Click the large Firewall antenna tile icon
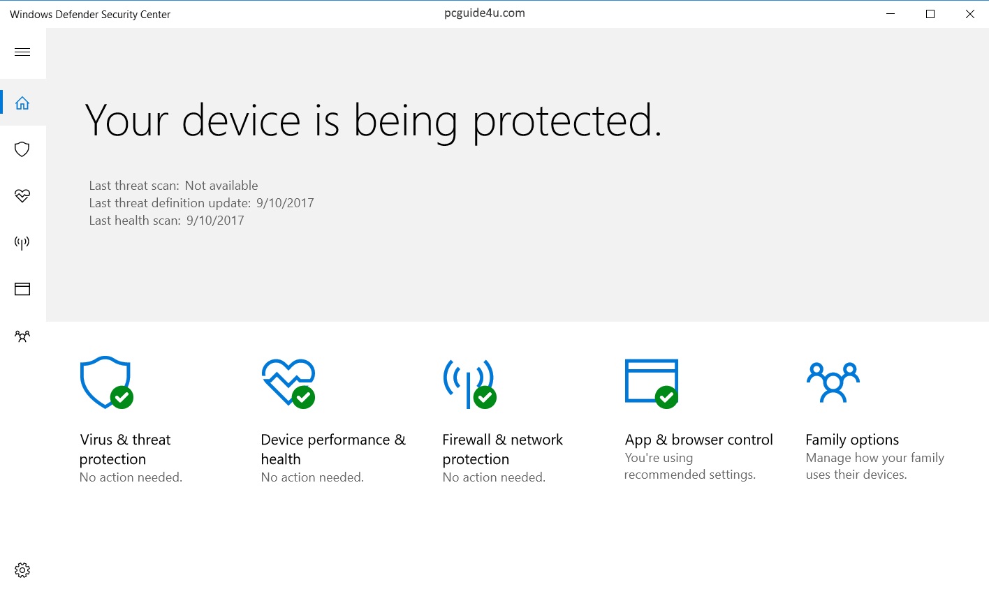Image resolution: width=989 pixels, height=596 pixels. (469, 382)
